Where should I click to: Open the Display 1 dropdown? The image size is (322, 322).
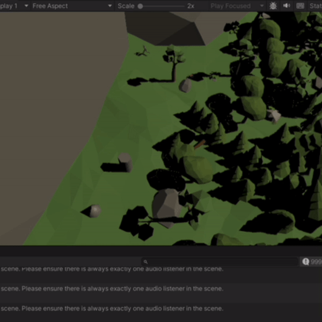coord(12,6)
